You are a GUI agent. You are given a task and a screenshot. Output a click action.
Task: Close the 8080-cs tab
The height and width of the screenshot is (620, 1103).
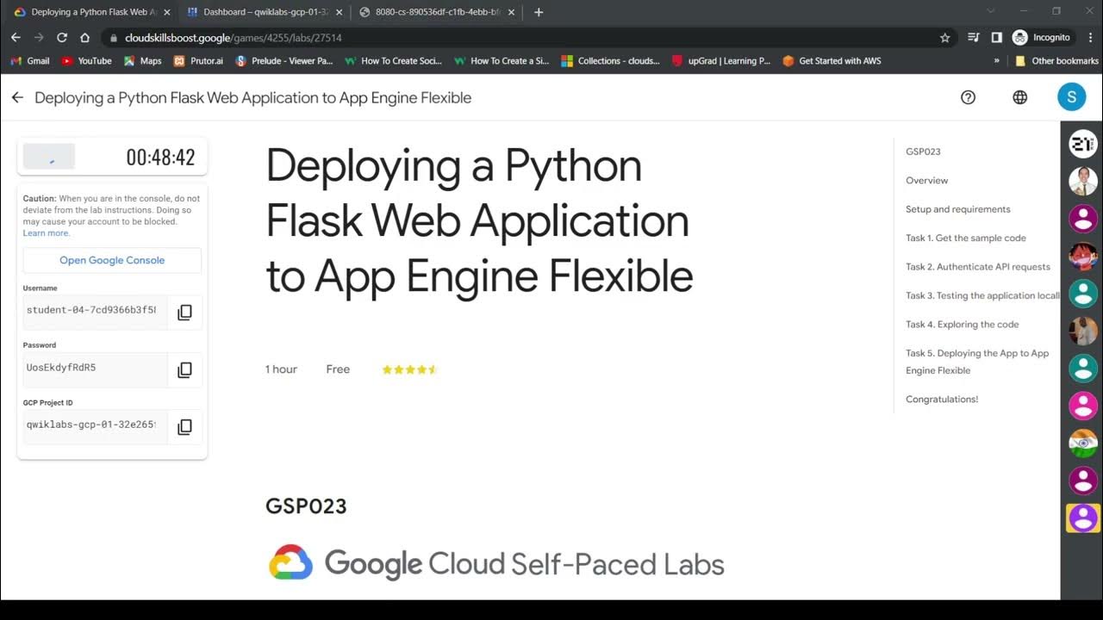tap(512, 12)
